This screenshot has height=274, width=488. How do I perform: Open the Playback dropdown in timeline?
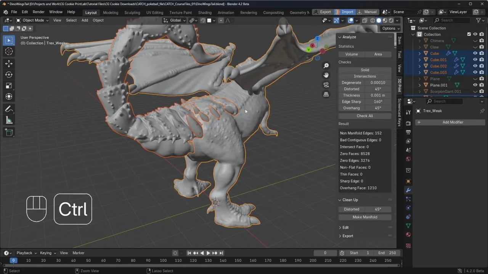(26, 253)
